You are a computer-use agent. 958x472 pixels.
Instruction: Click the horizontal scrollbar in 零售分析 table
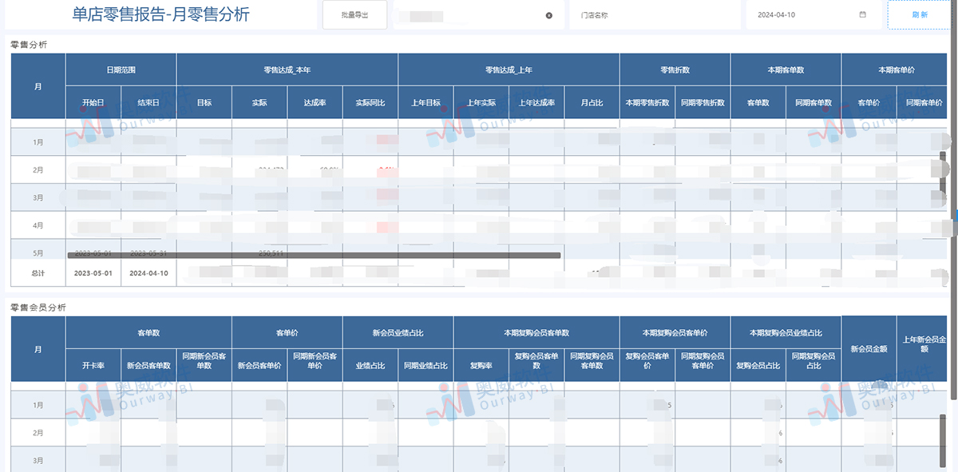coord(314,256)
